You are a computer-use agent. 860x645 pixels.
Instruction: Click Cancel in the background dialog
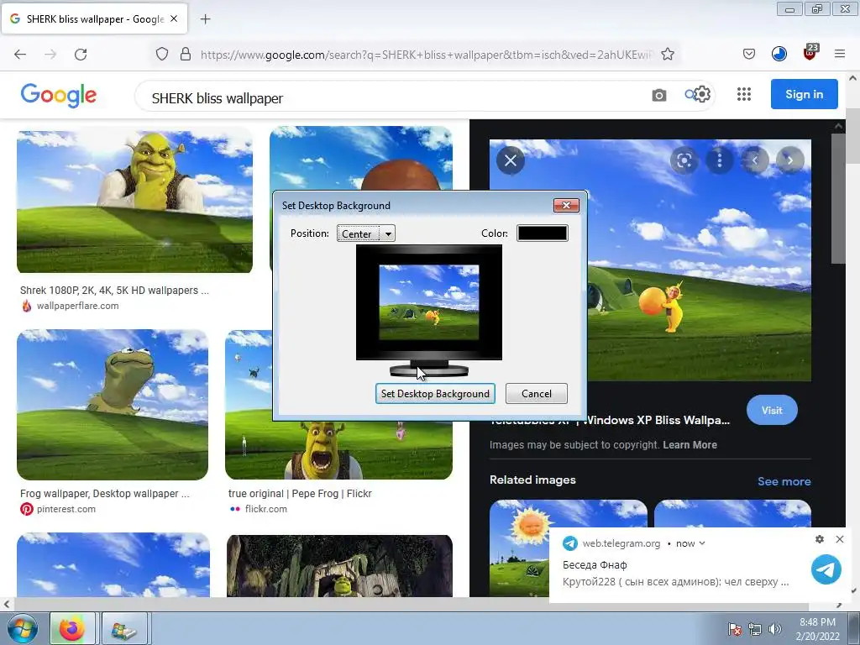coord(537,394)
